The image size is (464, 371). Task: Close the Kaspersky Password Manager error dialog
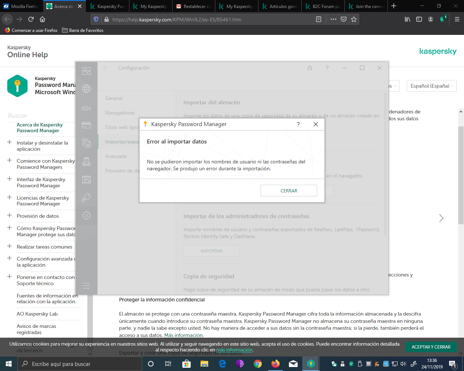(316, 124)
